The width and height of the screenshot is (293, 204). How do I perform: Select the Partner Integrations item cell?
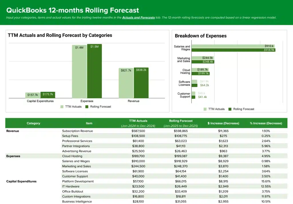76,146
